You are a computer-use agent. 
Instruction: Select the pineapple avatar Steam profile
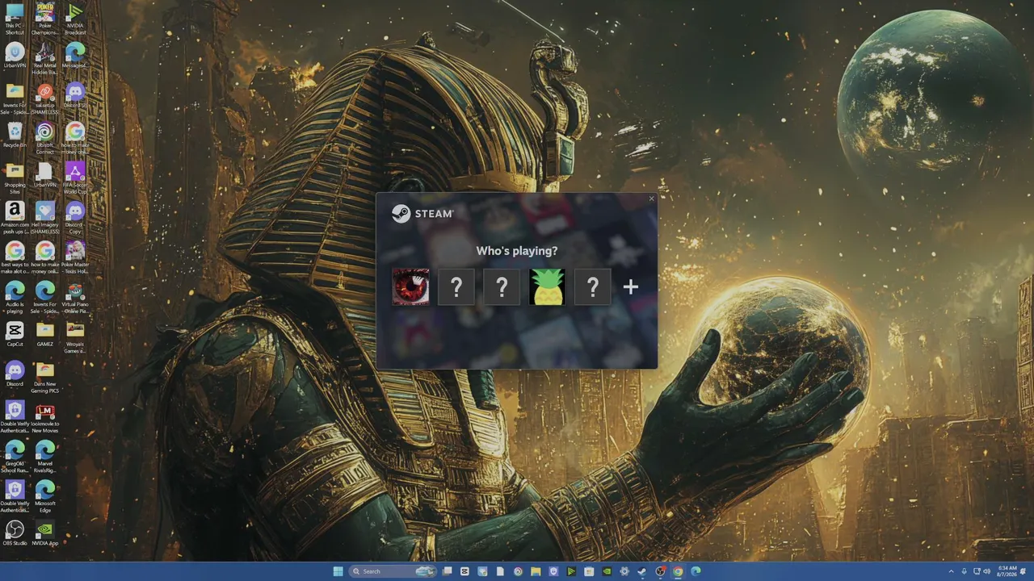tap(547, 286)
